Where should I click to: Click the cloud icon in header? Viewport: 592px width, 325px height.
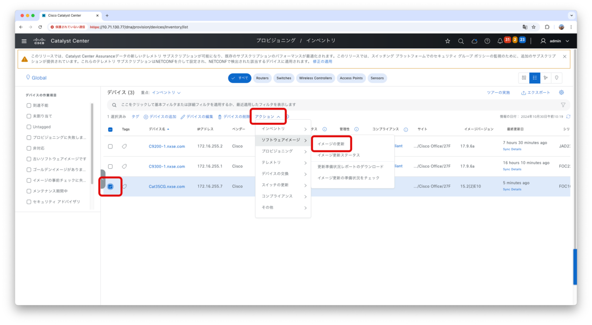coord(474,41)
